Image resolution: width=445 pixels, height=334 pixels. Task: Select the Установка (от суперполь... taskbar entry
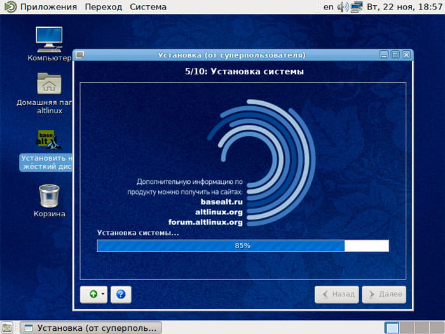(x=91, y=328)
